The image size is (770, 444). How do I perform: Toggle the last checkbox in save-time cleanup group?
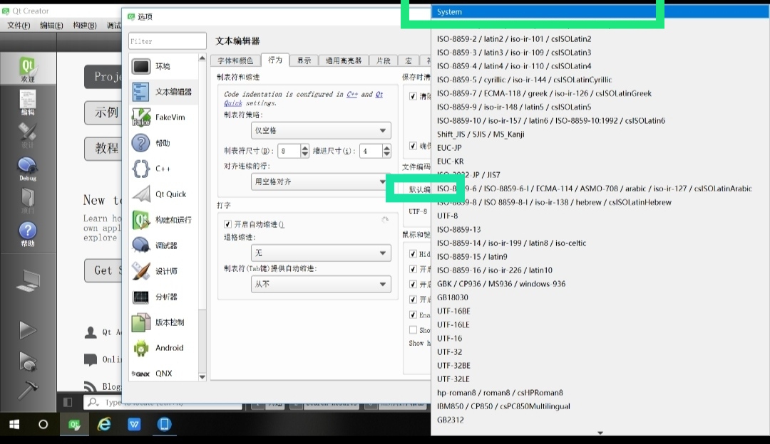(x=413, y=146)
